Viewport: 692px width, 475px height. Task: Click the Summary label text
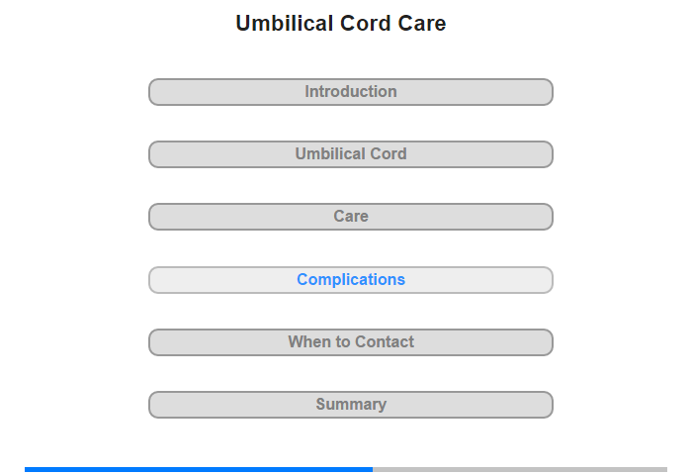351,405
